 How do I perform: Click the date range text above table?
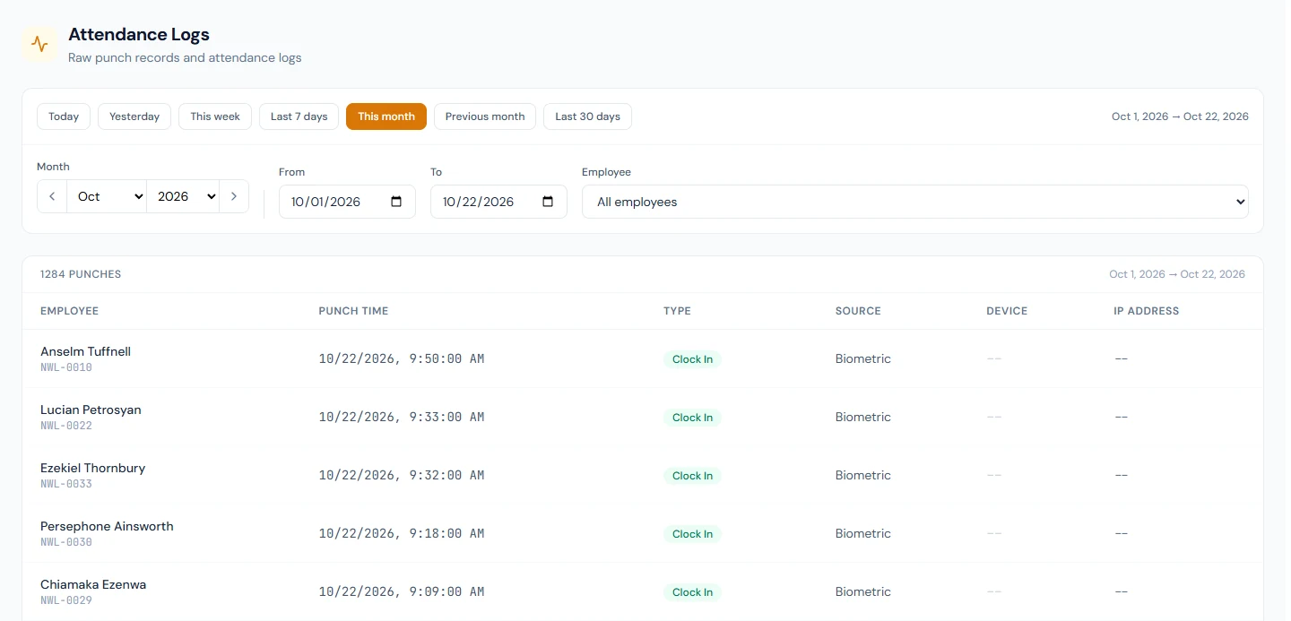[x=1177, y=274]
